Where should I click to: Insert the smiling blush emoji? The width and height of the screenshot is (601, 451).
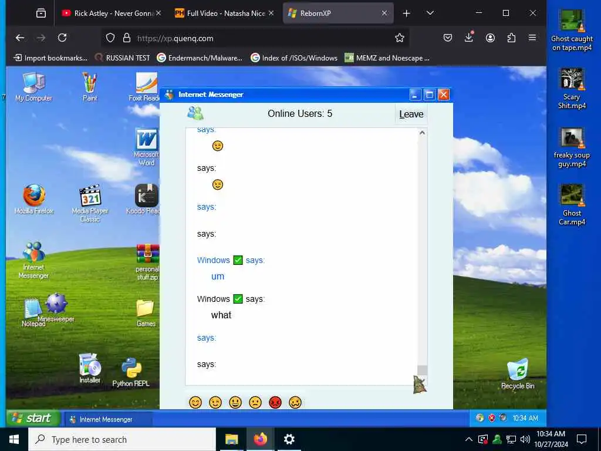(x=195, y=402)
